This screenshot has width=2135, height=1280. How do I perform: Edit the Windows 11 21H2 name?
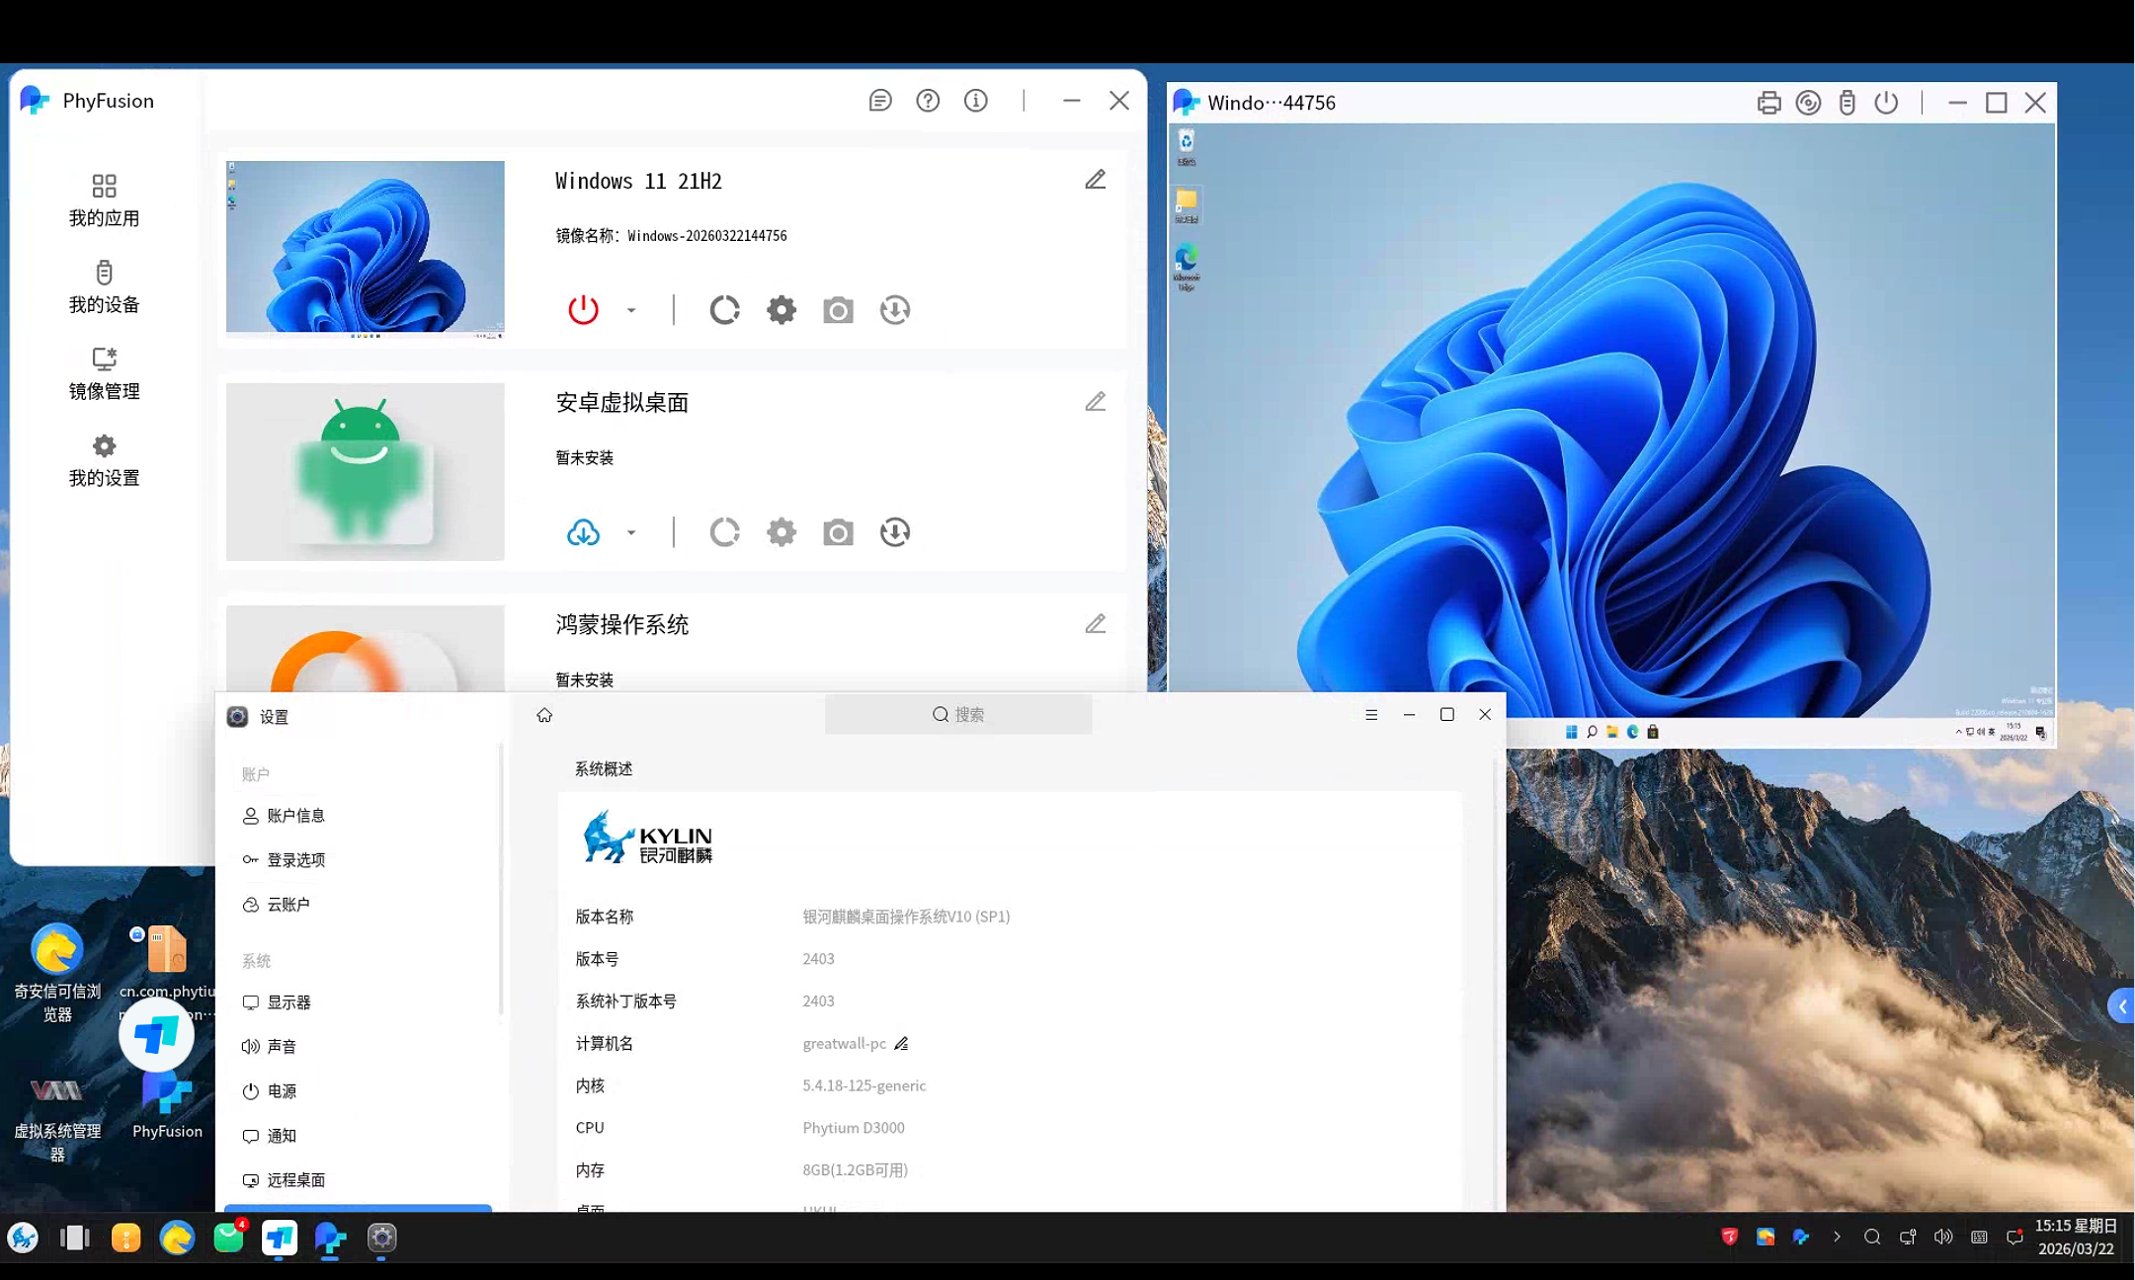[1095, 180]
